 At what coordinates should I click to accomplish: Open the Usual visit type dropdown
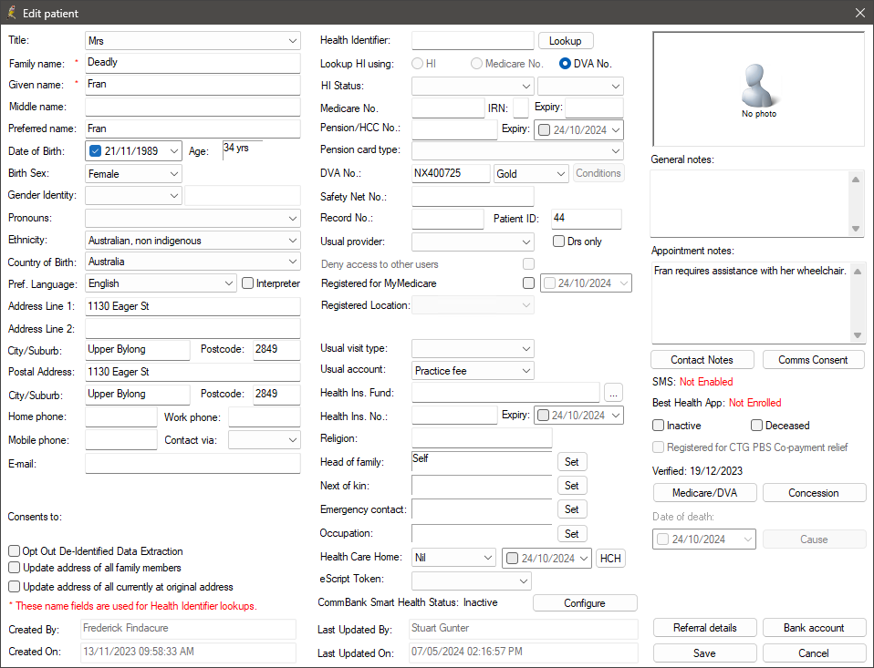coord(473,348)
